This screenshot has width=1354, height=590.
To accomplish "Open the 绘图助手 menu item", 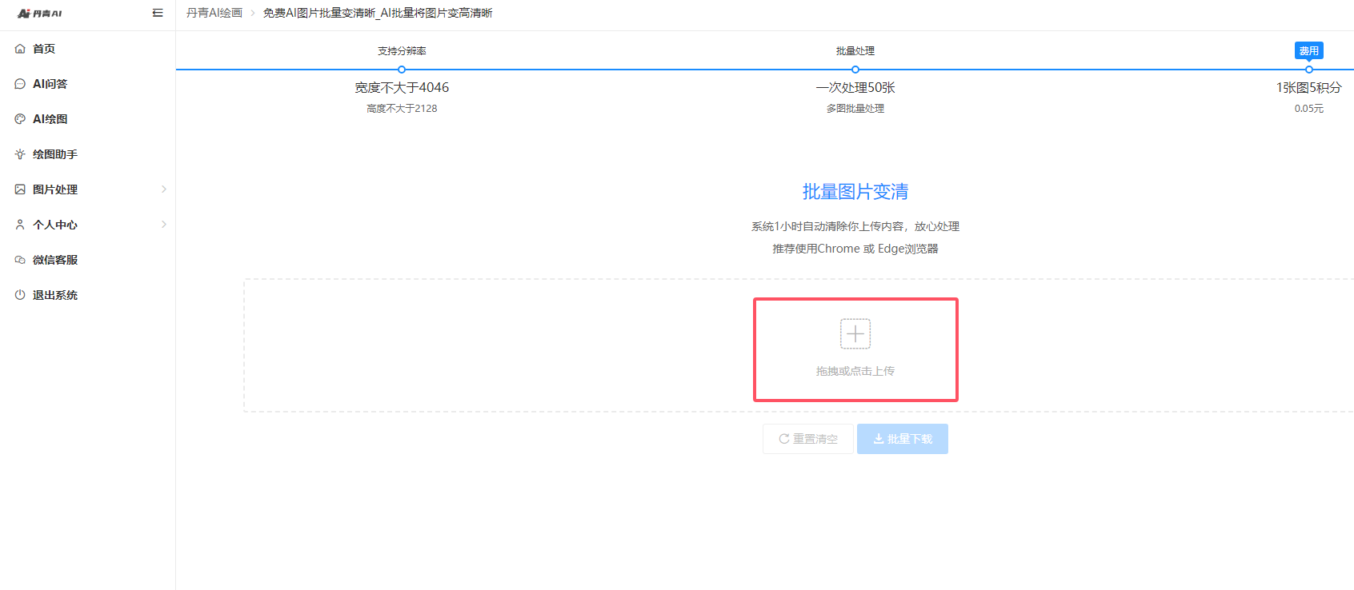I will pos(54,154).
